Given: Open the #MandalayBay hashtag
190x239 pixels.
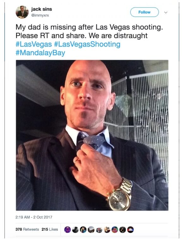Looking at the screenshot, I should pos(40,53).
